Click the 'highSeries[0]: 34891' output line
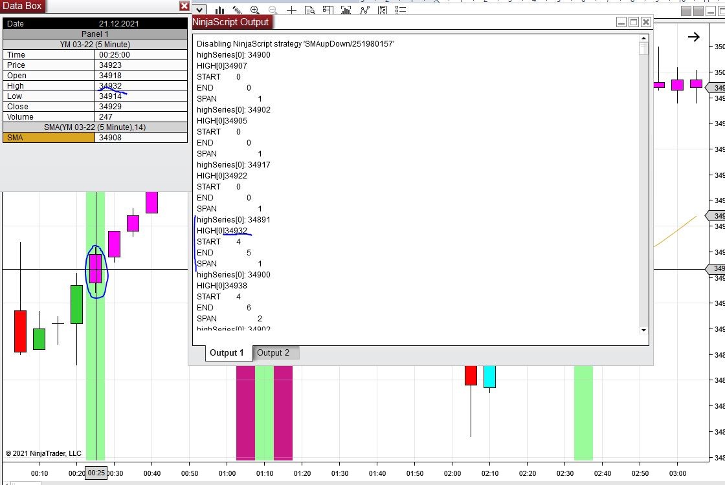Viewport: 725px width, 485px height. coord(234,220)
